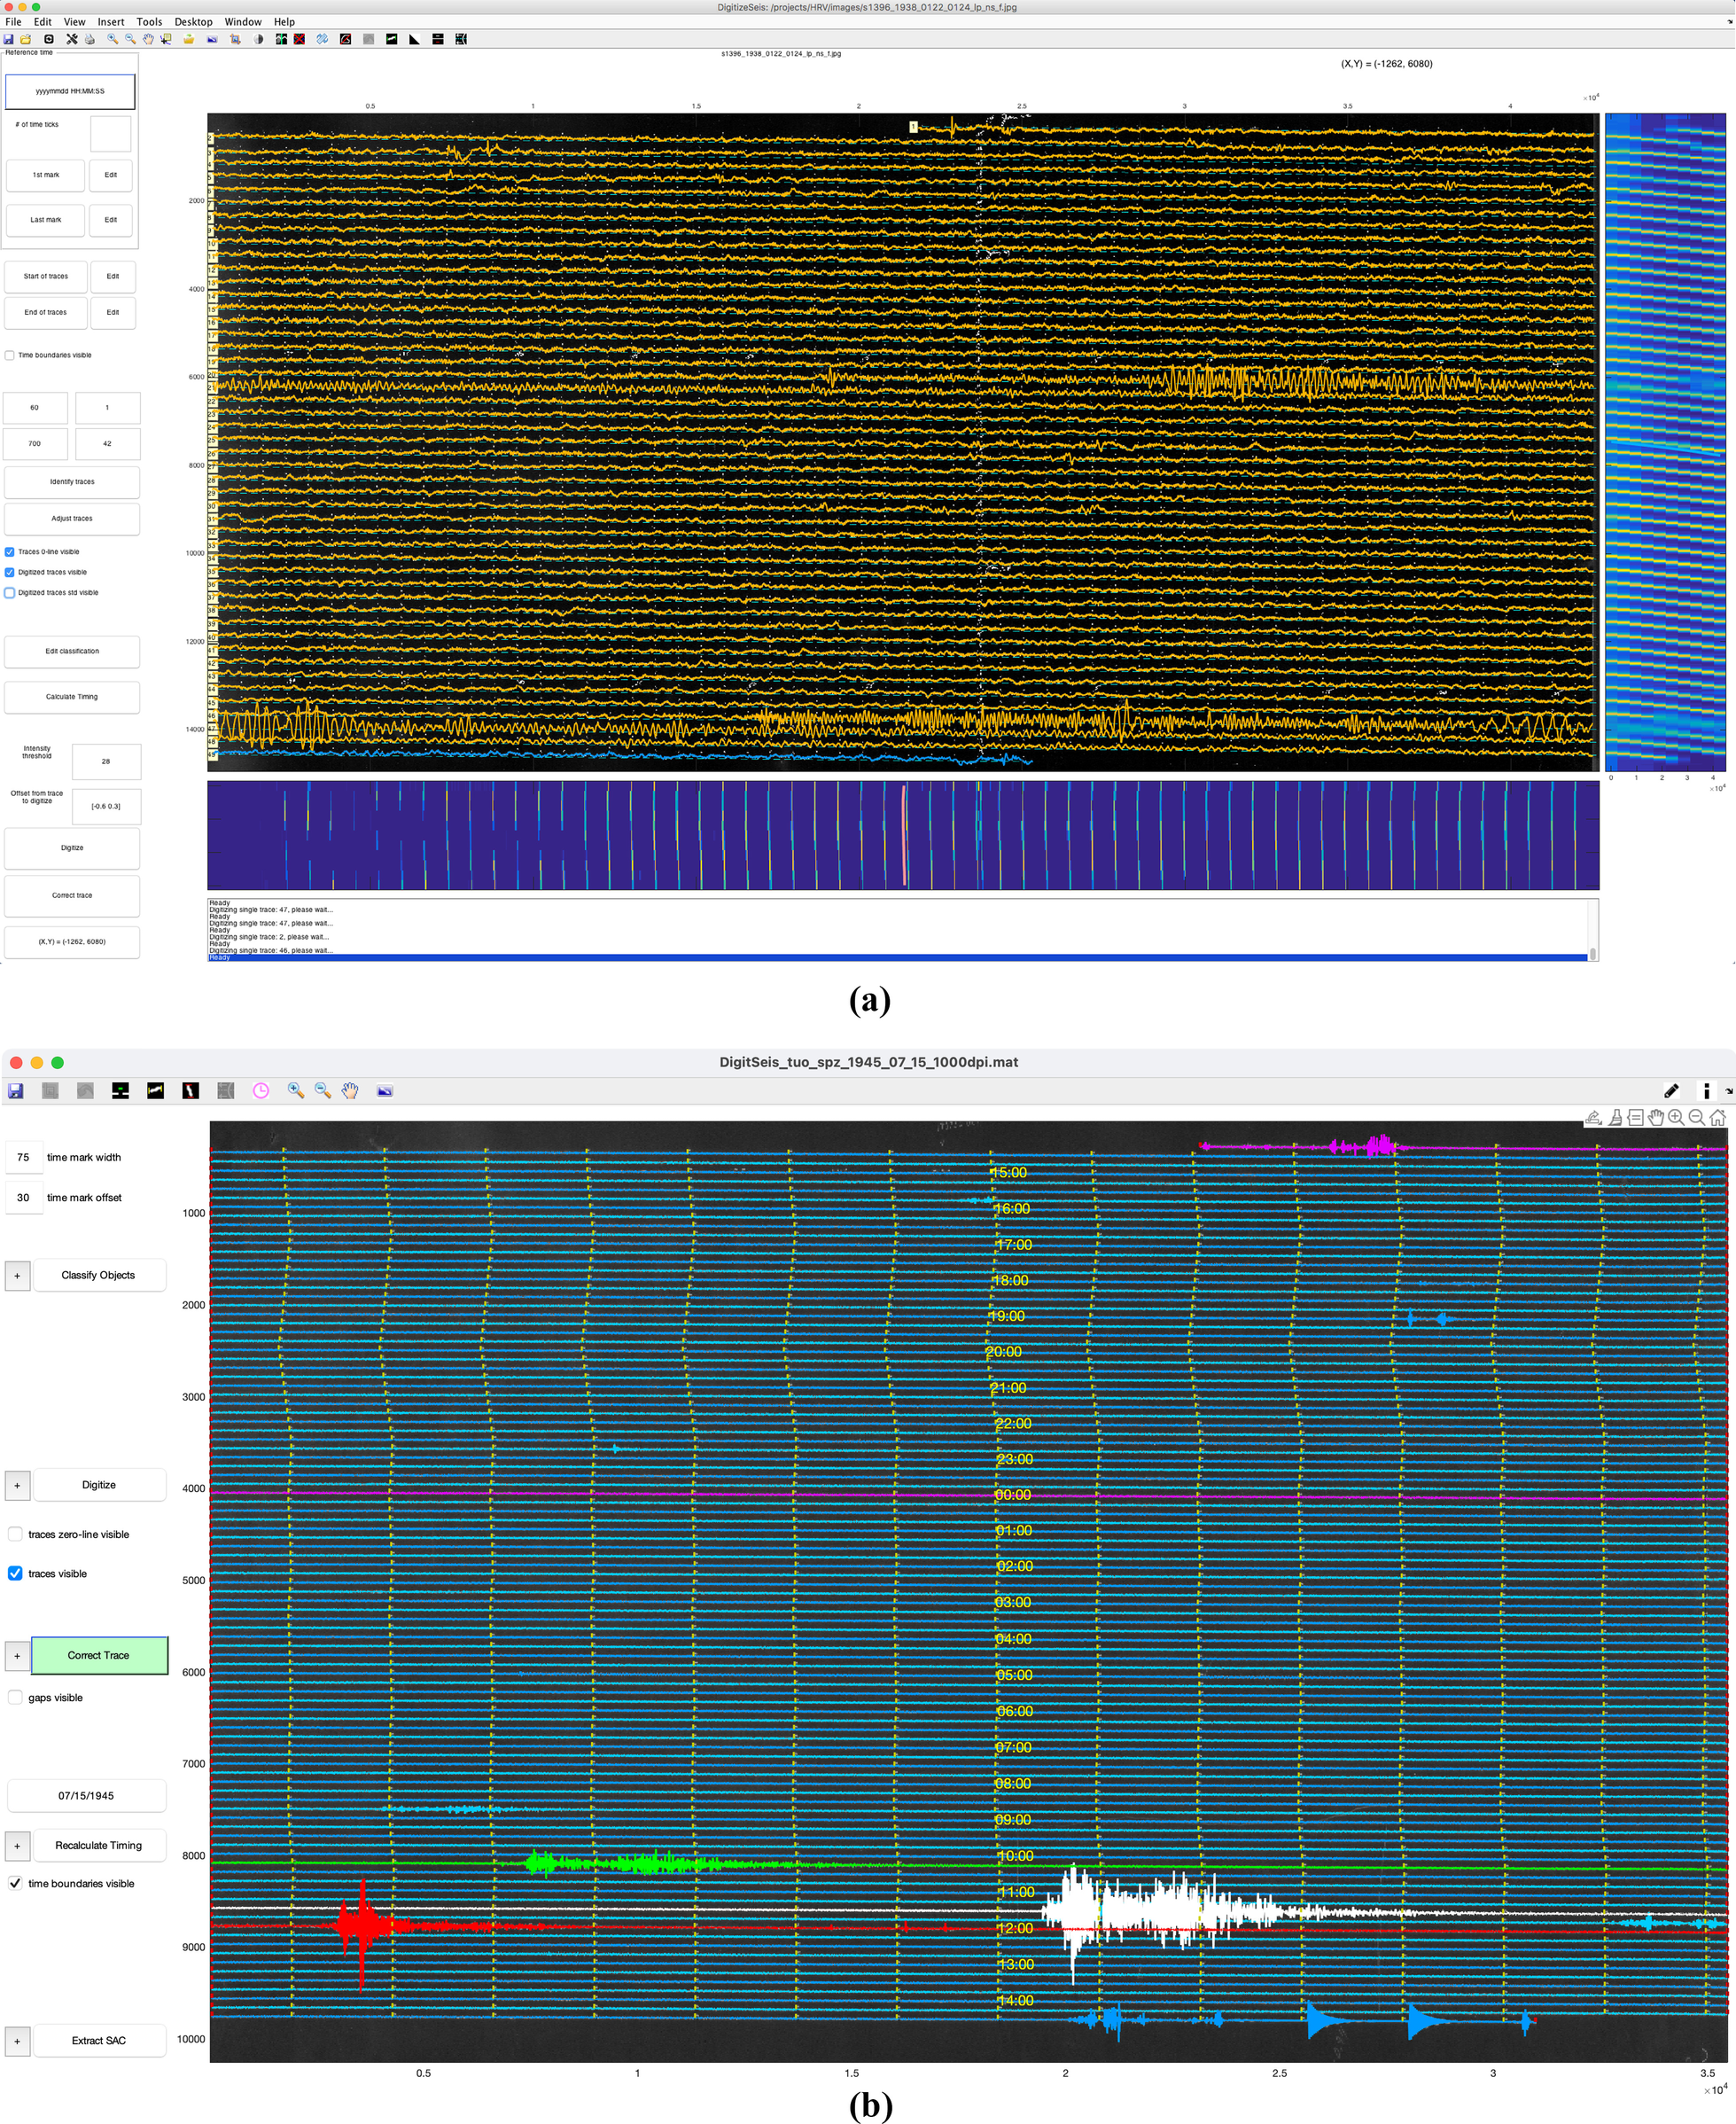This screenshot has height=2124, width=1736.
Task: Open the File menu
Action: tap(13, 22)
